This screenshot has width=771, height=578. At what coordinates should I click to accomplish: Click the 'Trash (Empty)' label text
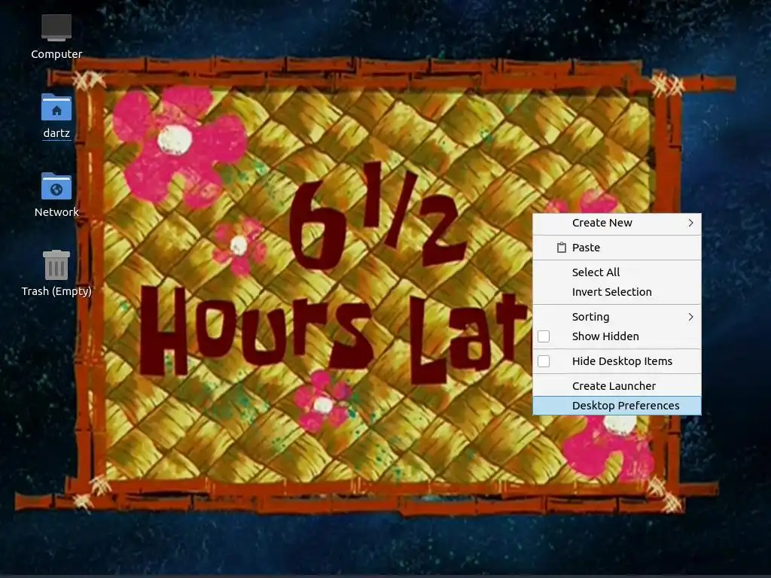pyautogui.click(x=56, y=291)
